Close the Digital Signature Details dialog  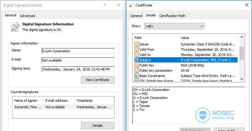(x=119, y=5)
